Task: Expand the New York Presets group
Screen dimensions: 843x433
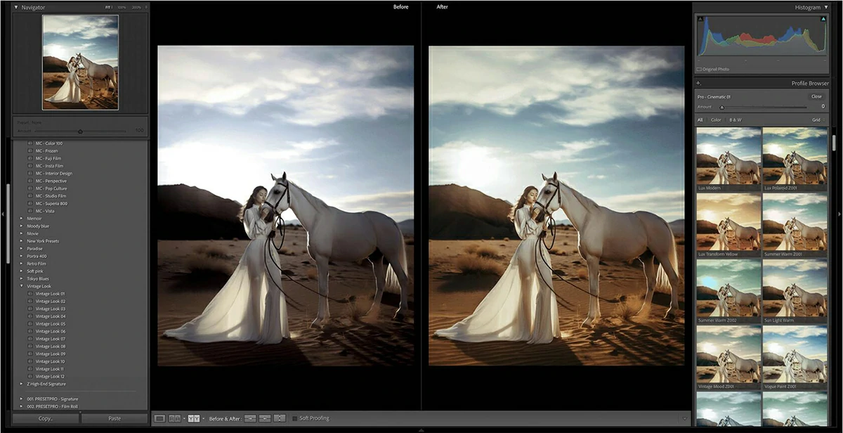Action: 21,241
